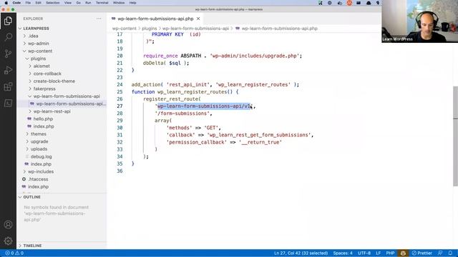
Task: Click the gear icon of .htaccess file
Action: tap(24, 179)
